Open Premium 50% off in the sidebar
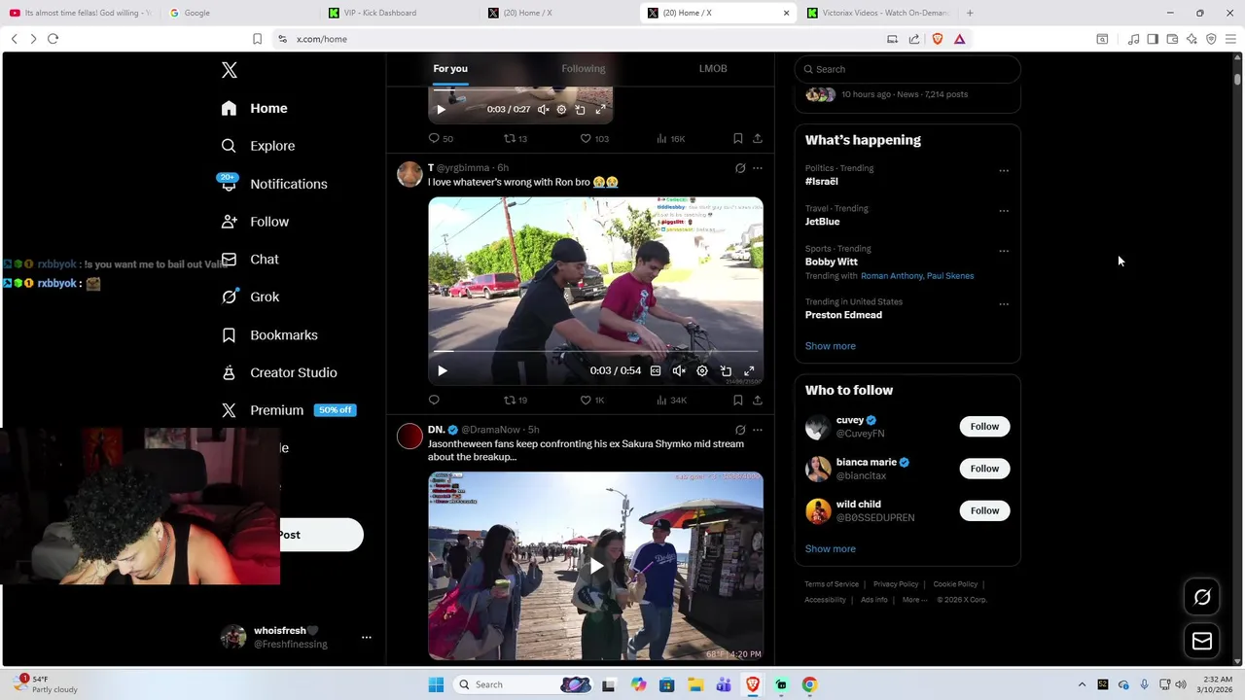1245x700 pixels. 288,410
